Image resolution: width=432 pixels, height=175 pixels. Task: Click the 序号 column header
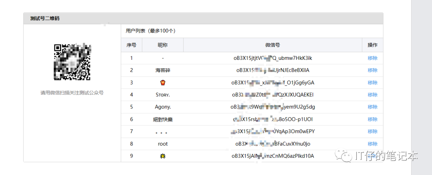click(132, 45)
